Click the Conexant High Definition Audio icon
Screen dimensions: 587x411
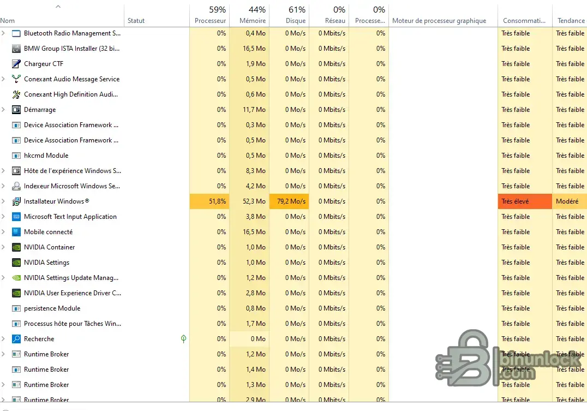point(16,94)
